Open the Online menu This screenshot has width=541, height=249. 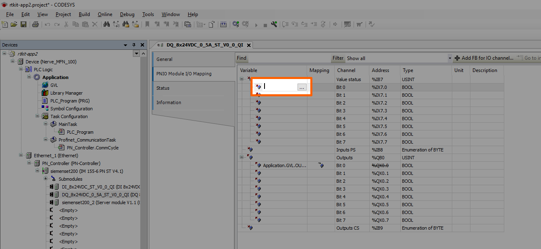(105, 14)
